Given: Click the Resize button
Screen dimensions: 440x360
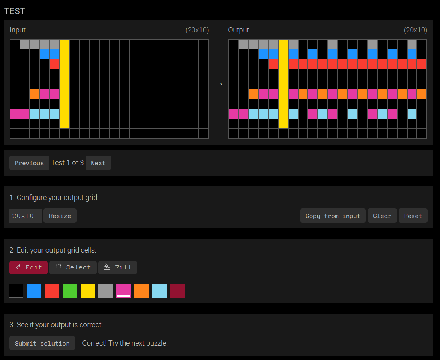Looking at the screenshot, I should click(x=60, y=216).
